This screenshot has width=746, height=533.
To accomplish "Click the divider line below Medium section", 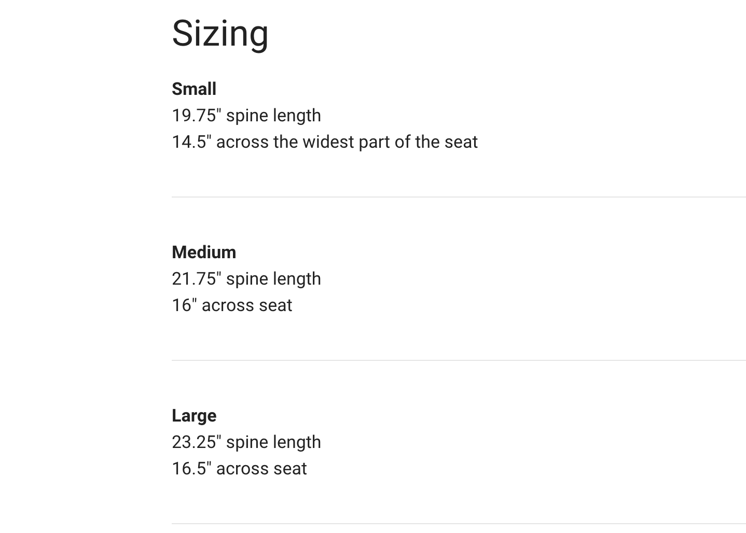I will tap(459, 360).
